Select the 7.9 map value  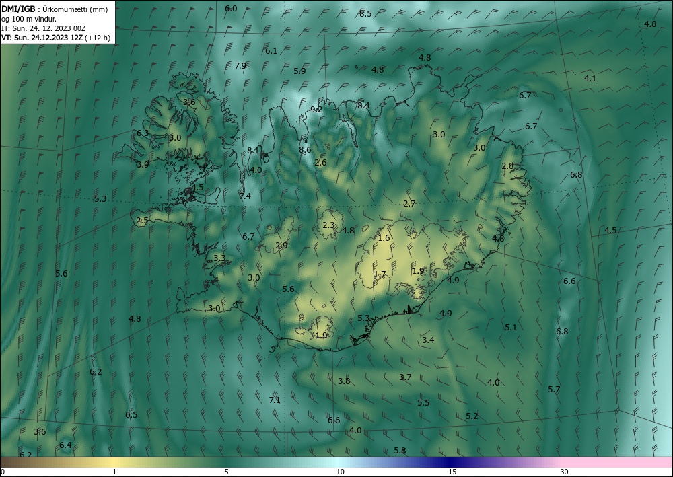(x=240, y=66)
